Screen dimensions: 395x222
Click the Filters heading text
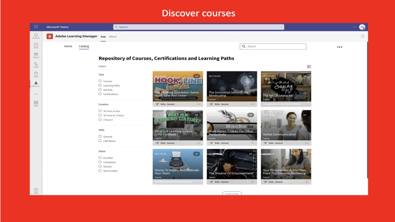point(102,66)
